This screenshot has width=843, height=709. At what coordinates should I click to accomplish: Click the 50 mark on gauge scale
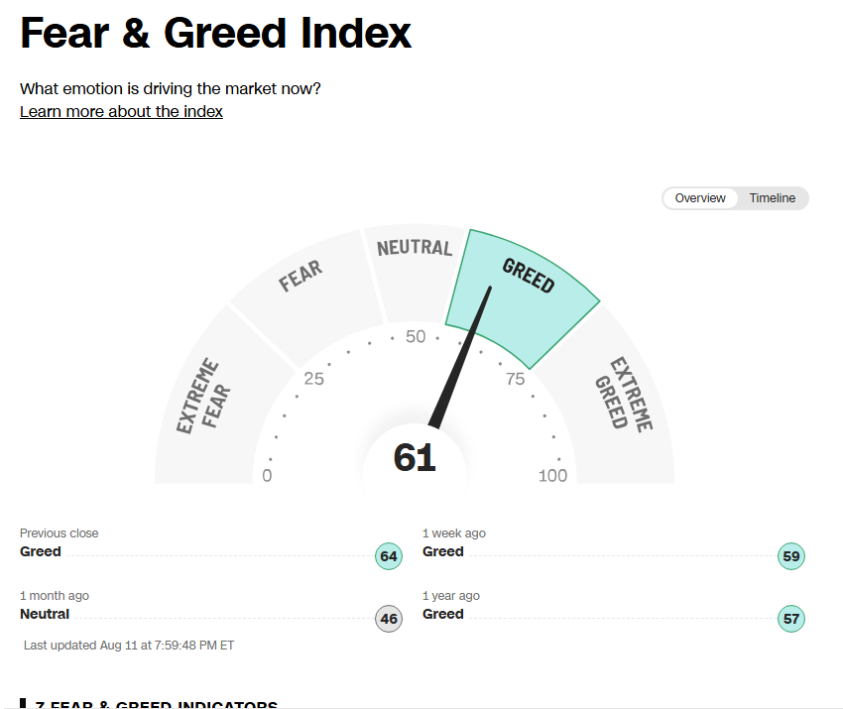416,336
